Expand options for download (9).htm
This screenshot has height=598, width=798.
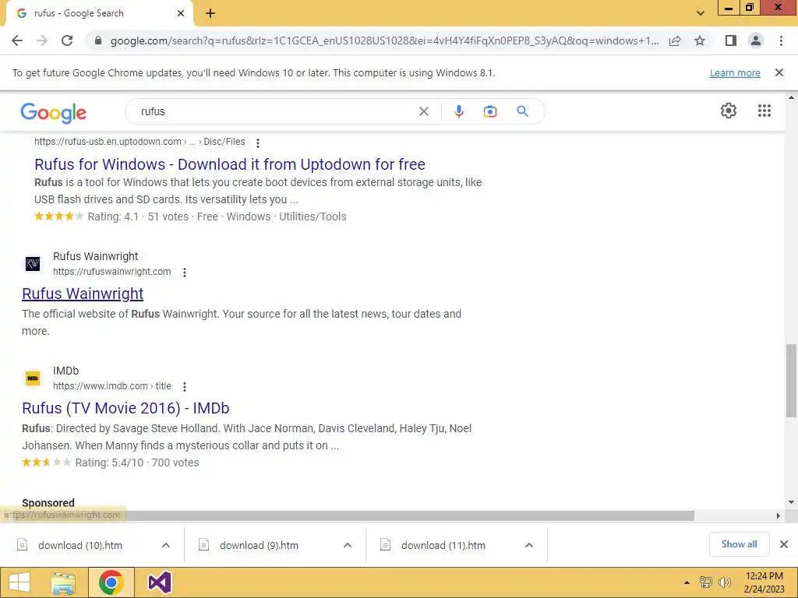(x=348, y=545)
